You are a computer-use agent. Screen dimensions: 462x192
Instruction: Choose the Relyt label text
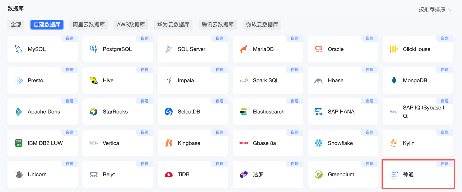(109, 175)
